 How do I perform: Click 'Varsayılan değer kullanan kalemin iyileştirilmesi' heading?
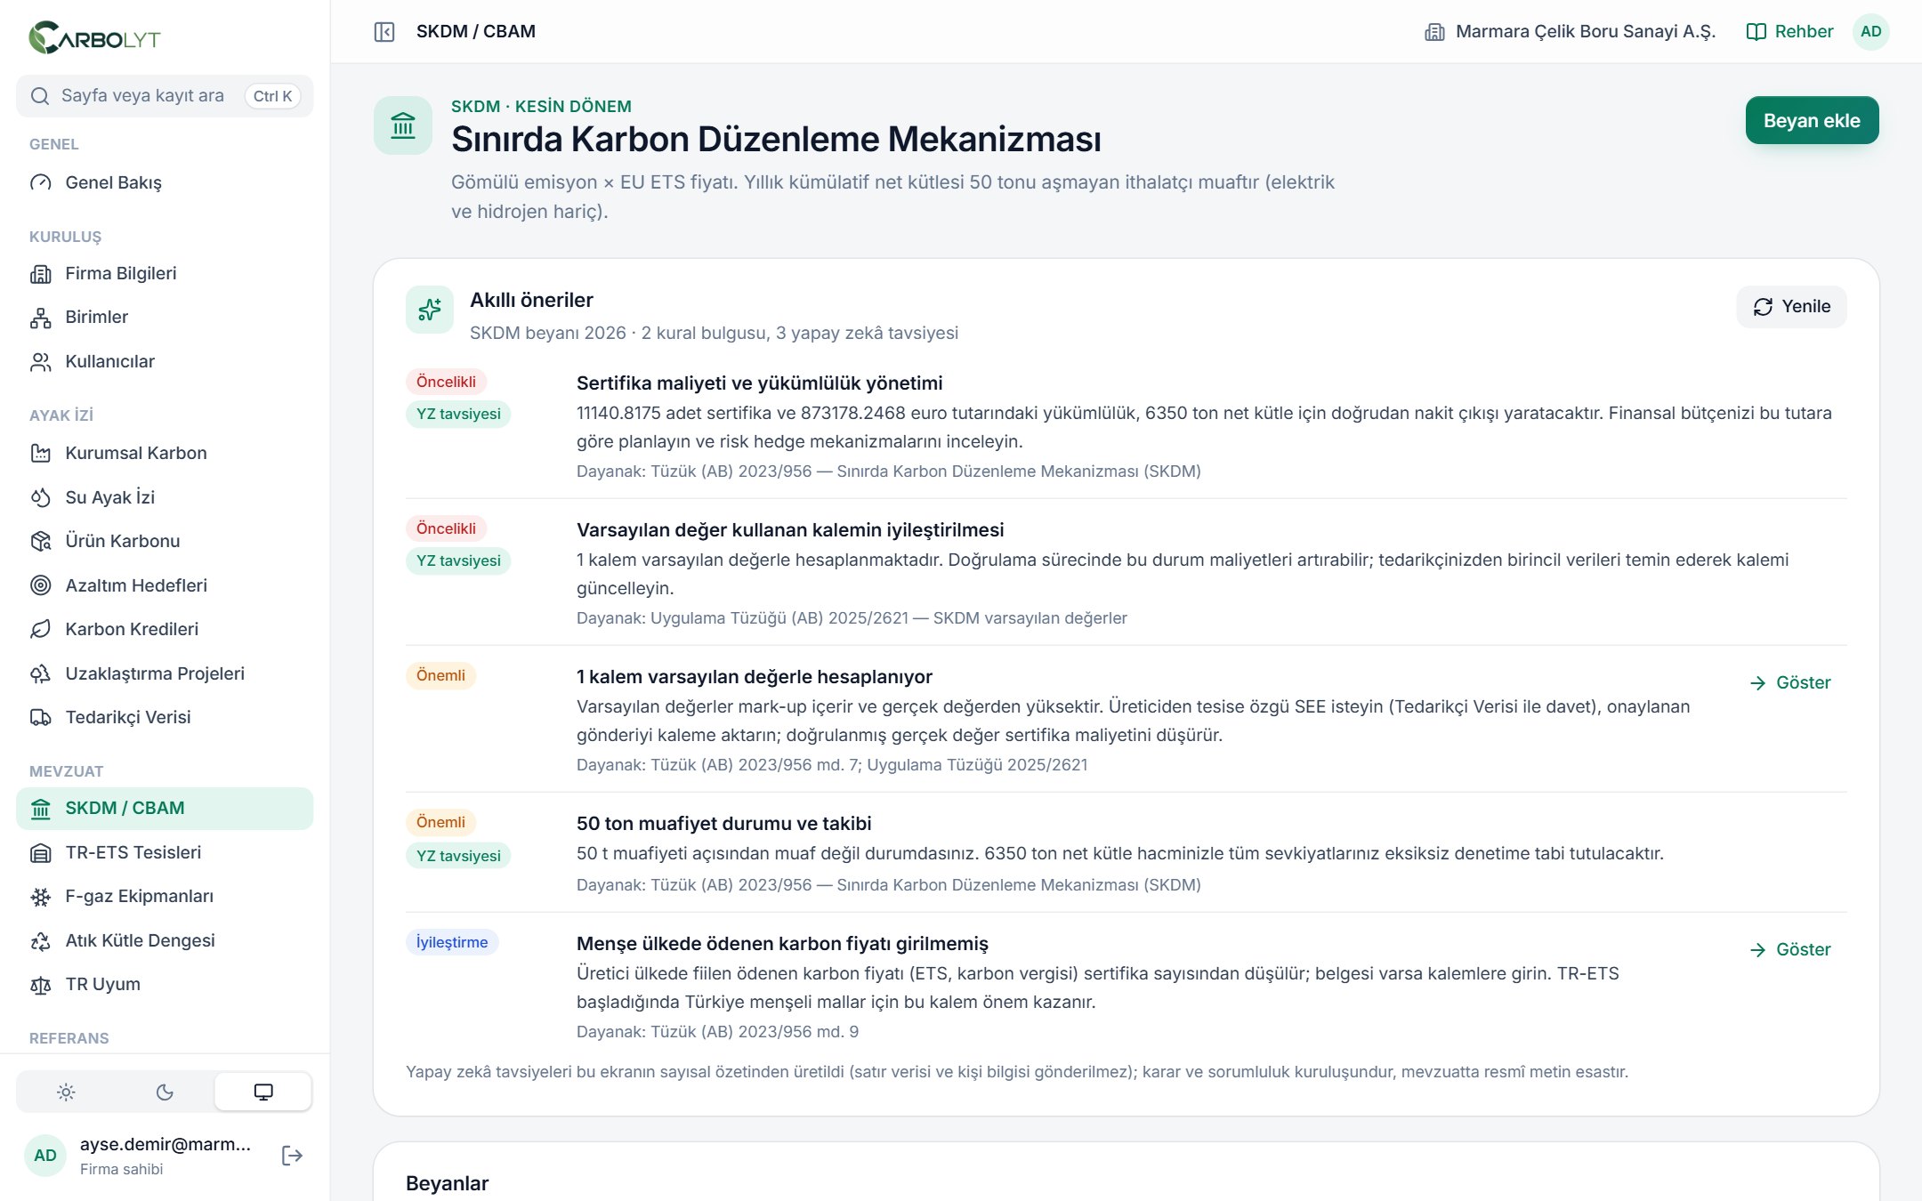tap(790, 530)
